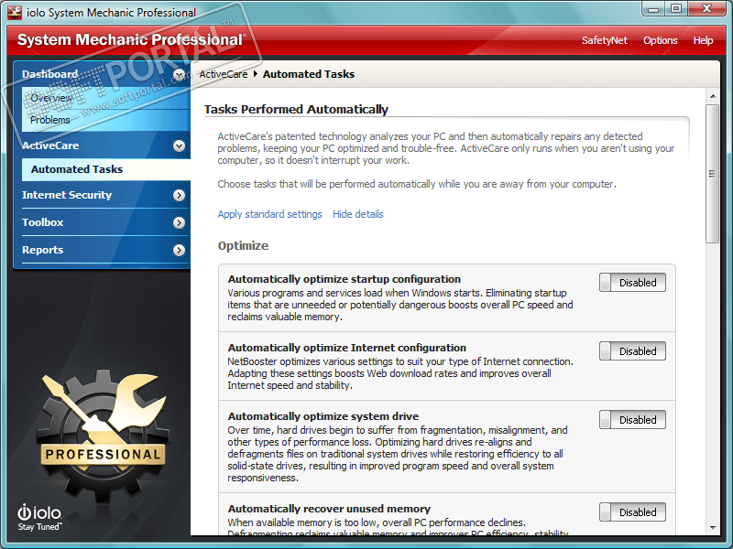Image resolution: width=733 pixels, height=549 pixels.
Task: Click the scrollbar down arrow
Action: coord(713,528)
